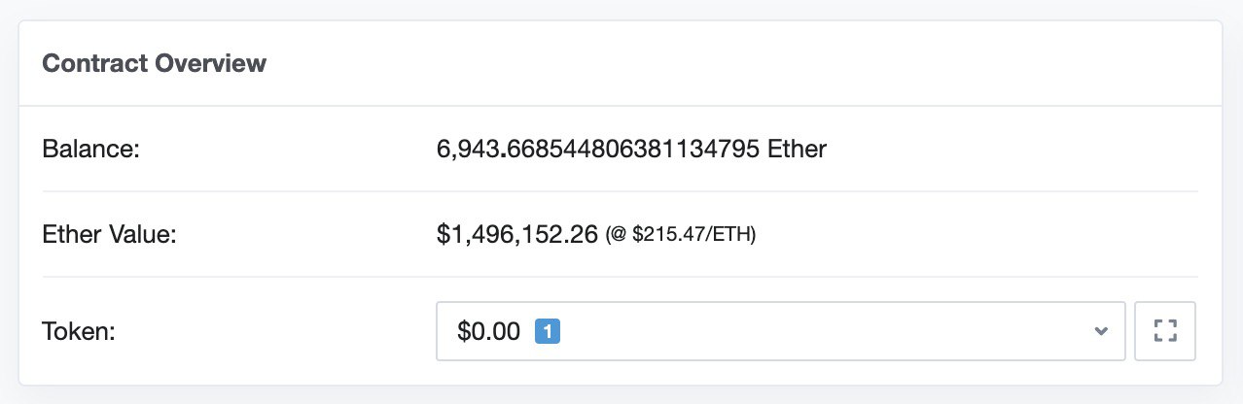This screenshot has width=1243, height=404.
Task: Open the $0.00 token balance dropdown
Action: pos(779,331)
